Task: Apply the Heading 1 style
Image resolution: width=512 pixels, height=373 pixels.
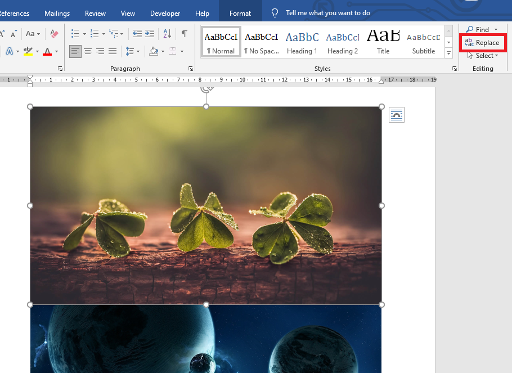Action: click(x=302, y=43)
